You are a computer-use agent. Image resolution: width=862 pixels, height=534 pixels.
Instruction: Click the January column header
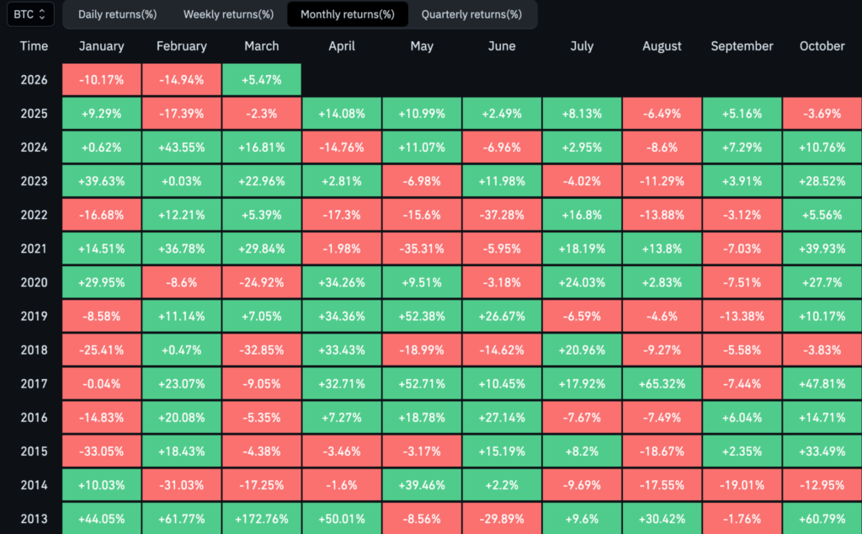(x=100, y=46)
